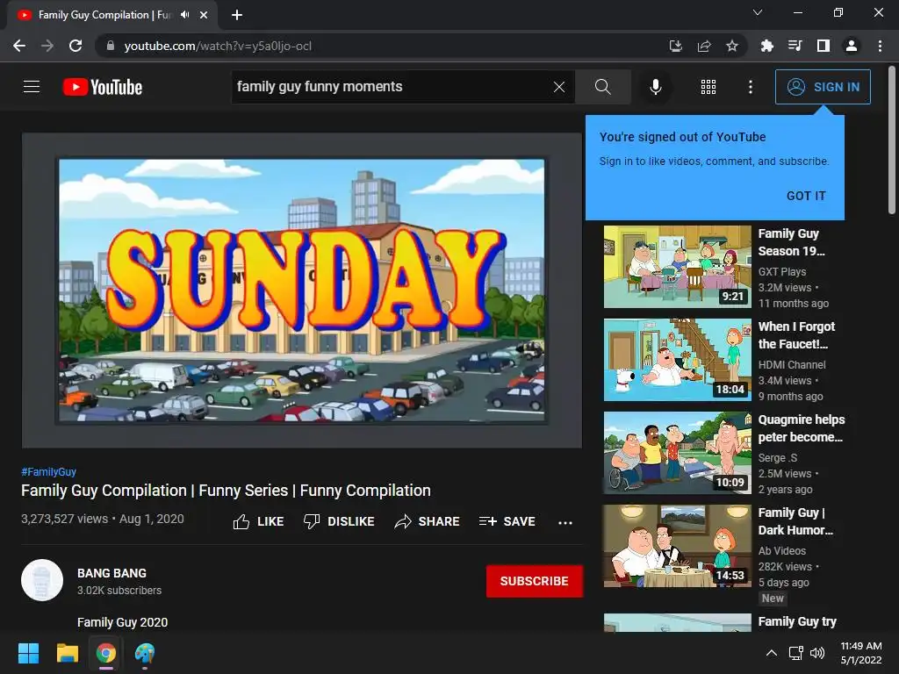Viewport: 899px width, 674px height.
Task: Click the Family Guy try video title
Action: tap(797, 622)
